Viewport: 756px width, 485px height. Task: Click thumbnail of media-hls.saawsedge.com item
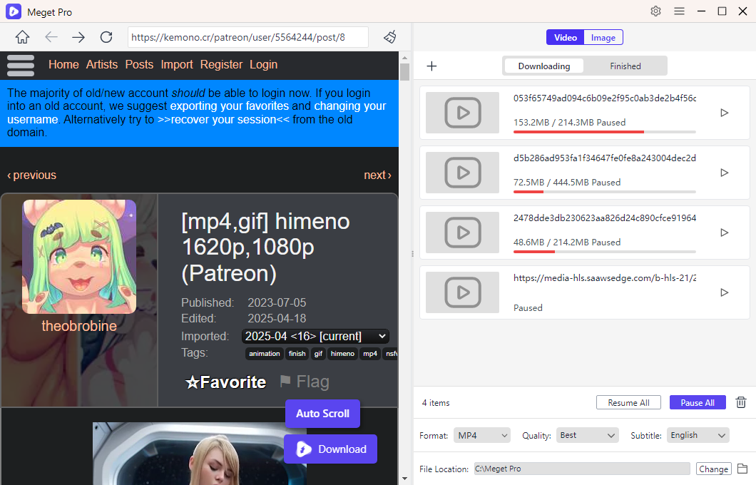tap(462, 292)
